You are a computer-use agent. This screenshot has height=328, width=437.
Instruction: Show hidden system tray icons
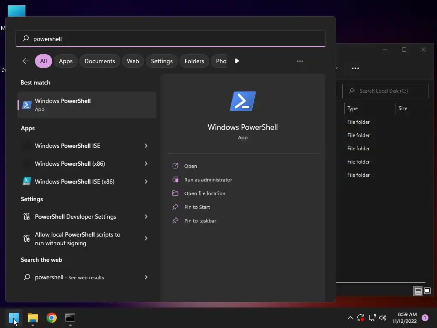(350, 318)
